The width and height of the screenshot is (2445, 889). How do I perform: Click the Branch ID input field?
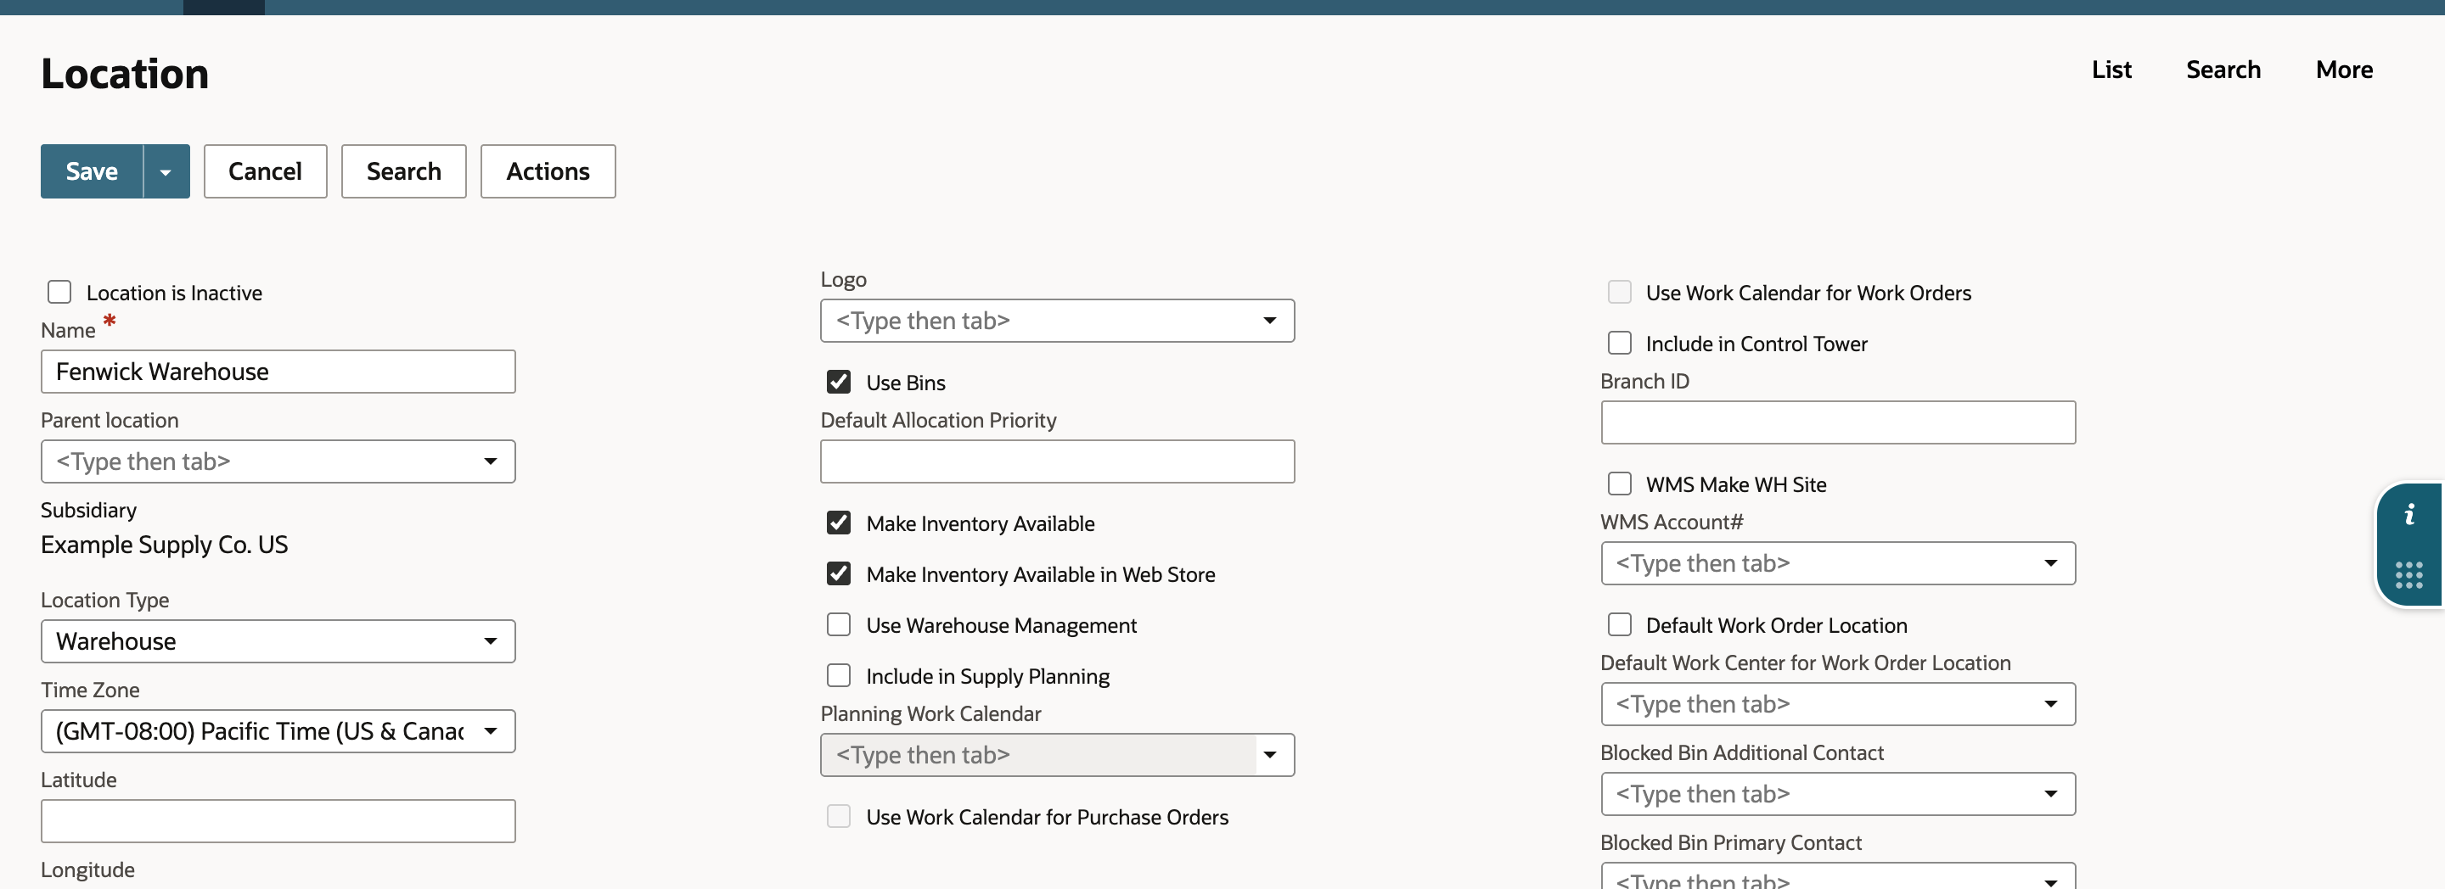coord(1837,422)
